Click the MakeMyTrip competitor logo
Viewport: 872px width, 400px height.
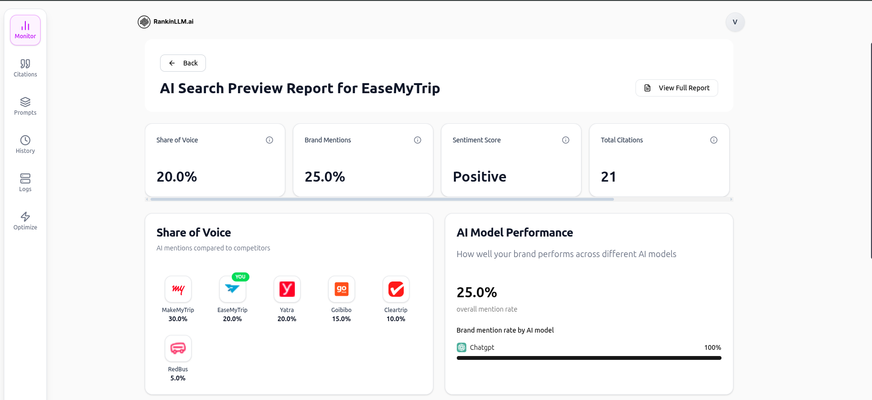coord(178,289)
